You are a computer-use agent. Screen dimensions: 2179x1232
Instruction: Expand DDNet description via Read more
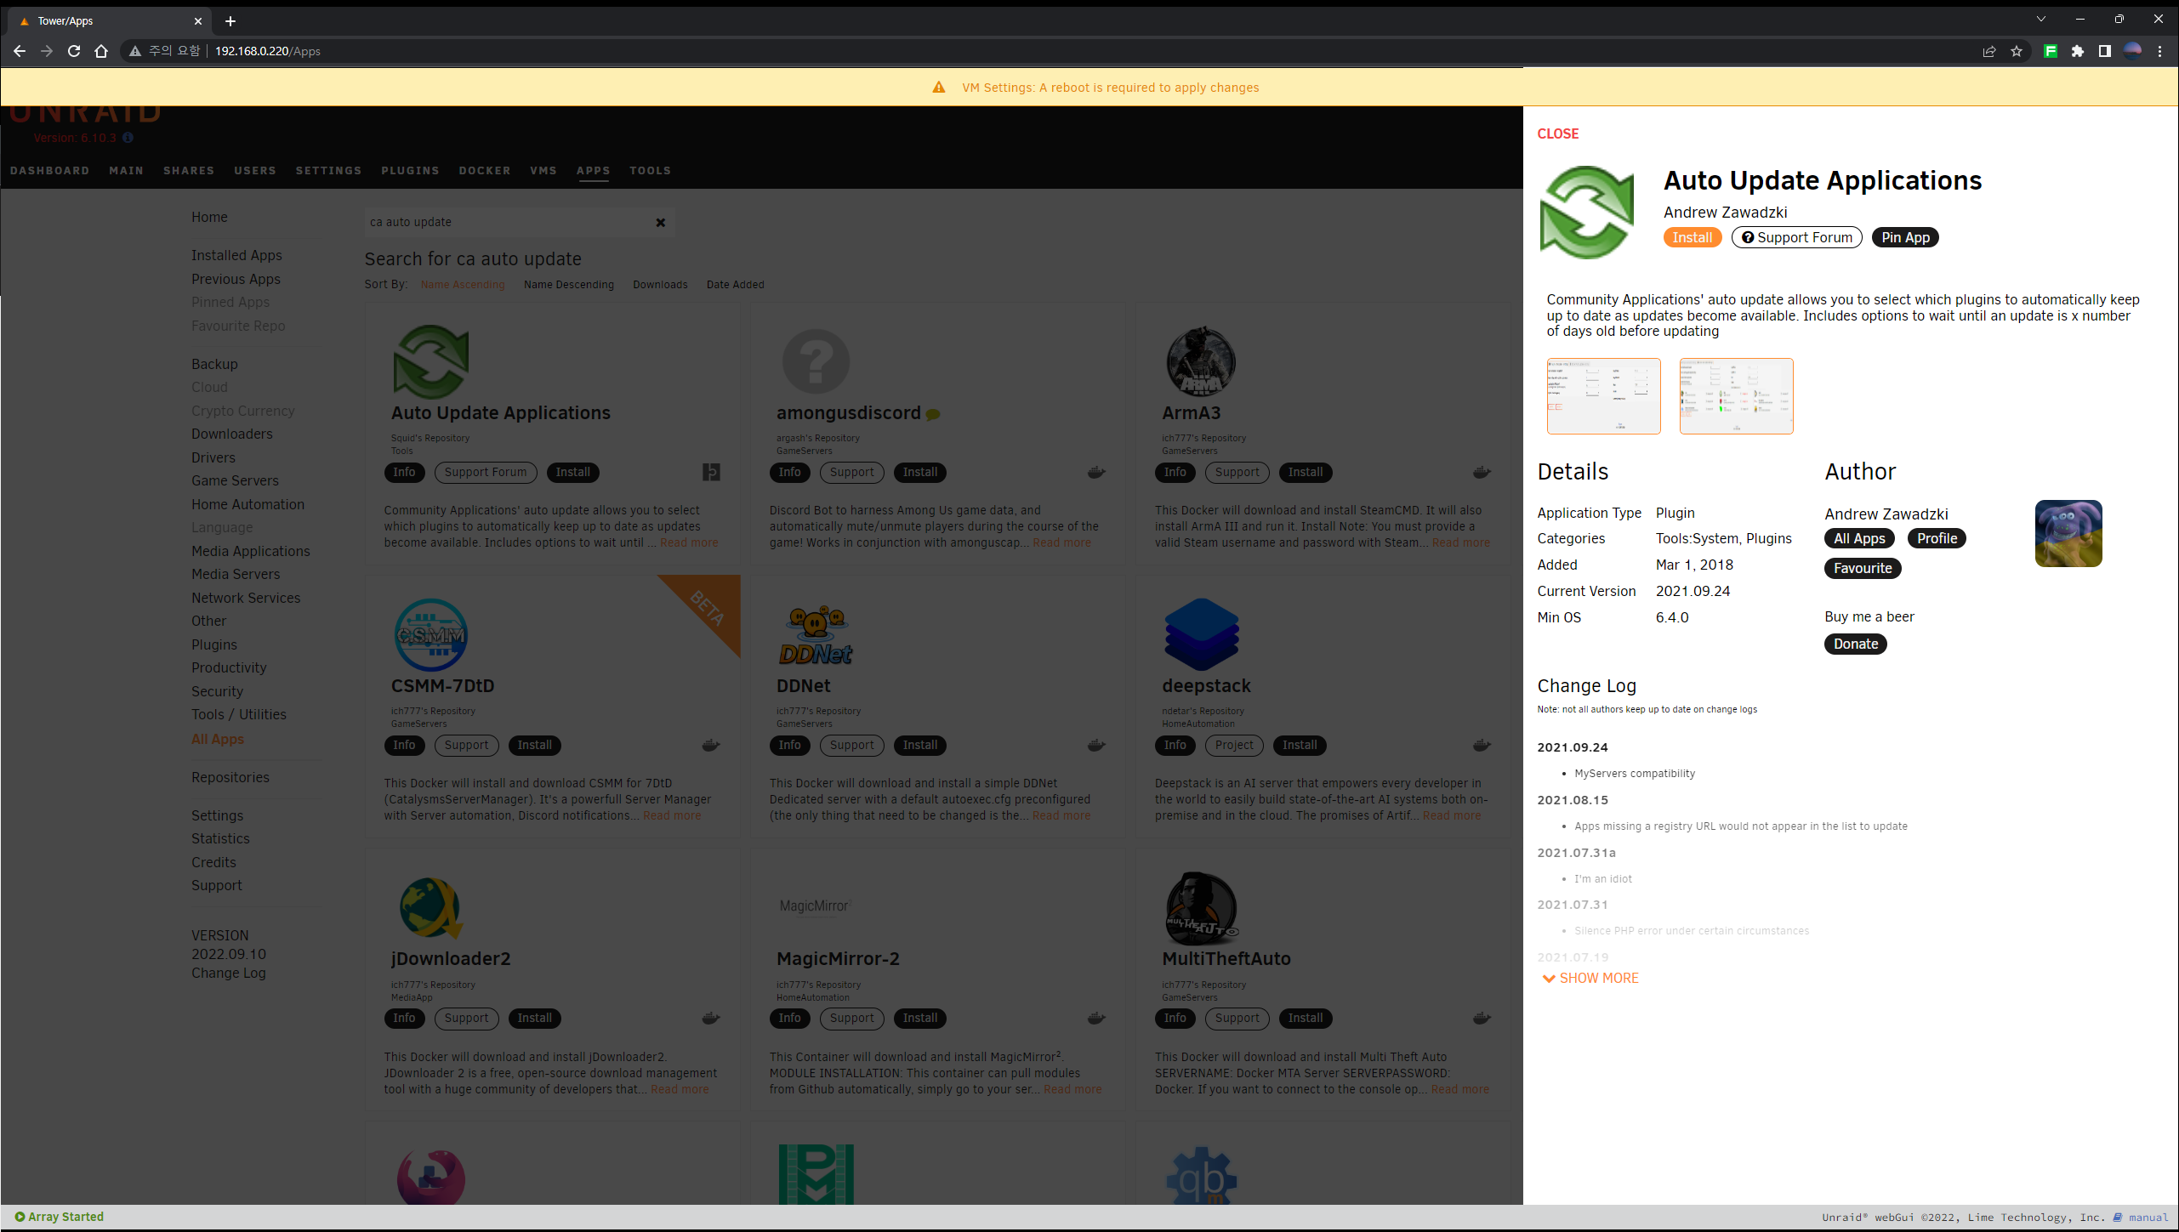click(1061, 815)
